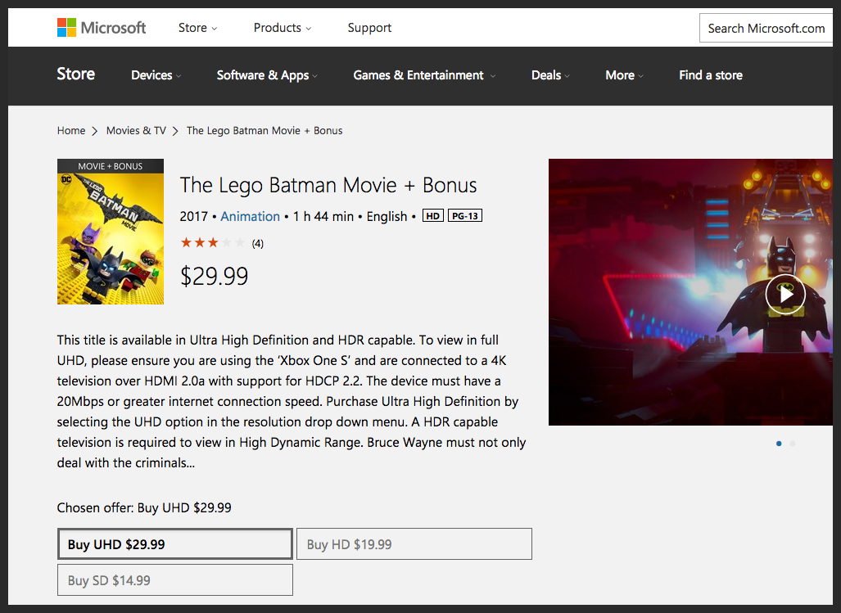The width and height of the screenshot is (841, 613).
Task: Click the Microsoft logo
Action: 102,27
